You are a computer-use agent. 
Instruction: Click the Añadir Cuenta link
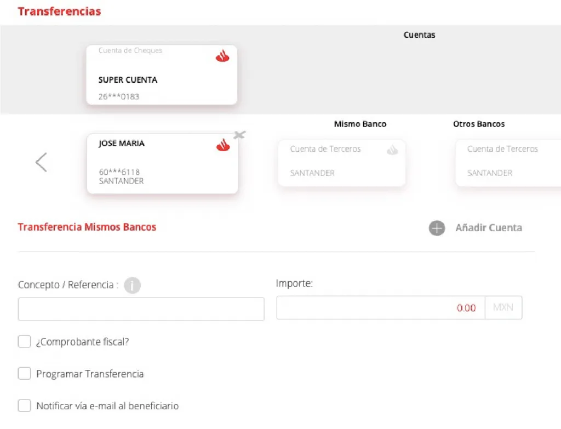coord(488,228)
